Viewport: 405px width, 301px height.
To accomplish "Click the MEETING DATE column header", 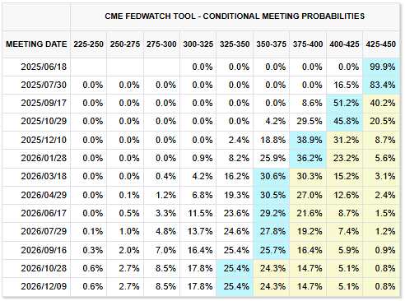I will click(36, 44).
